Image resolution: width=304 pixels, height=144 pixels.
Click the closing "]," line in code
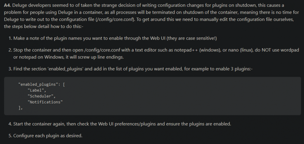point(20,108)
